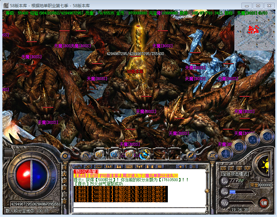The width and height of the screenshot is (277, 217).
Task: Open the round document-tag button near the belt
Action: pyautogui.click(x=86, y=156)
